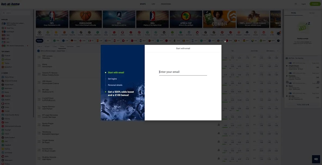Screen dimensions: 322x165
Task: Open the chat widget icon
Action: [316, 159]
